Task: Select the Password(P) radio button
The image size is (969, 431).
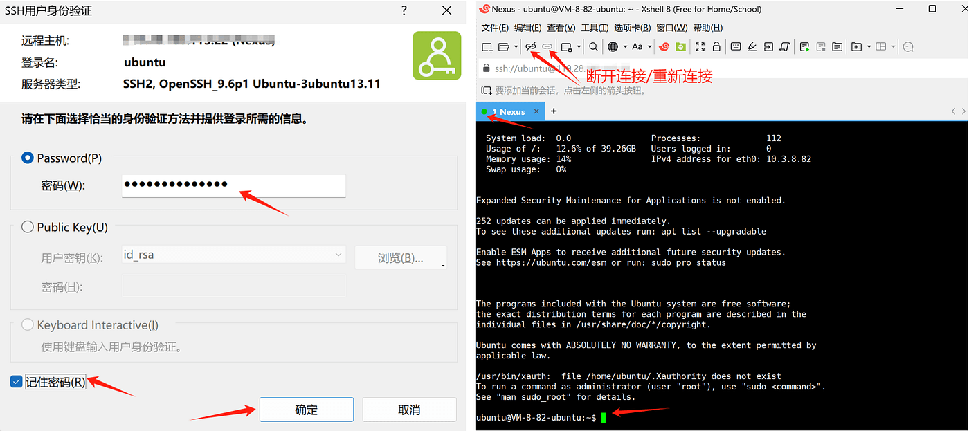Action: point(28,158)
